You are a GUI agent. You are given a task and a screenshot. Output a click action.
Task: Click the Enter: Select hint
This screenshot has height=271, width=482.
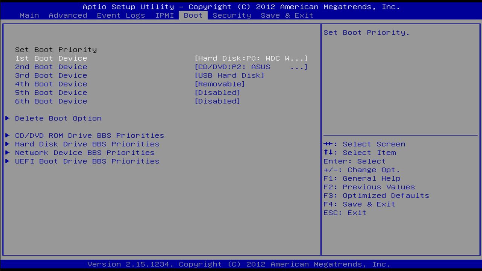[354, 161]
